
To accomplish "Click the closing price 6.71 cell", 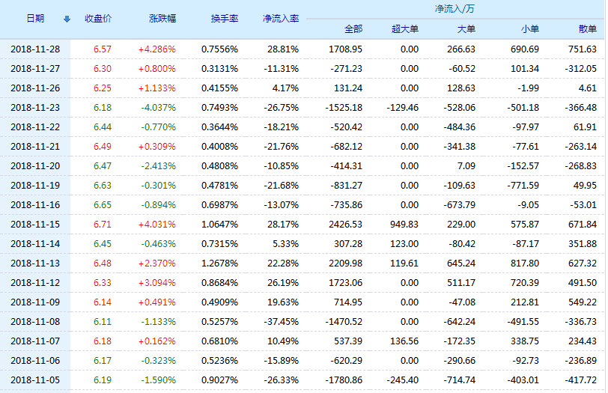I will click(102, 224).
